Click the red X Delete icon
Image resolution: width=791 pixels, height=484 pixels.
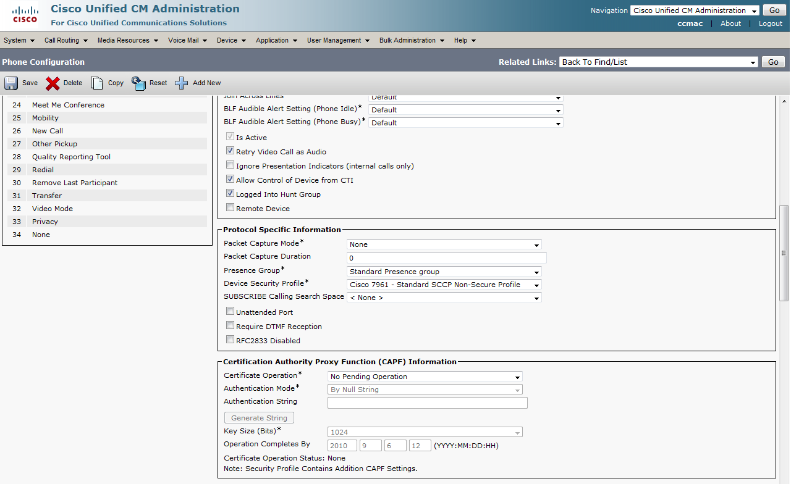click(53, 83)
